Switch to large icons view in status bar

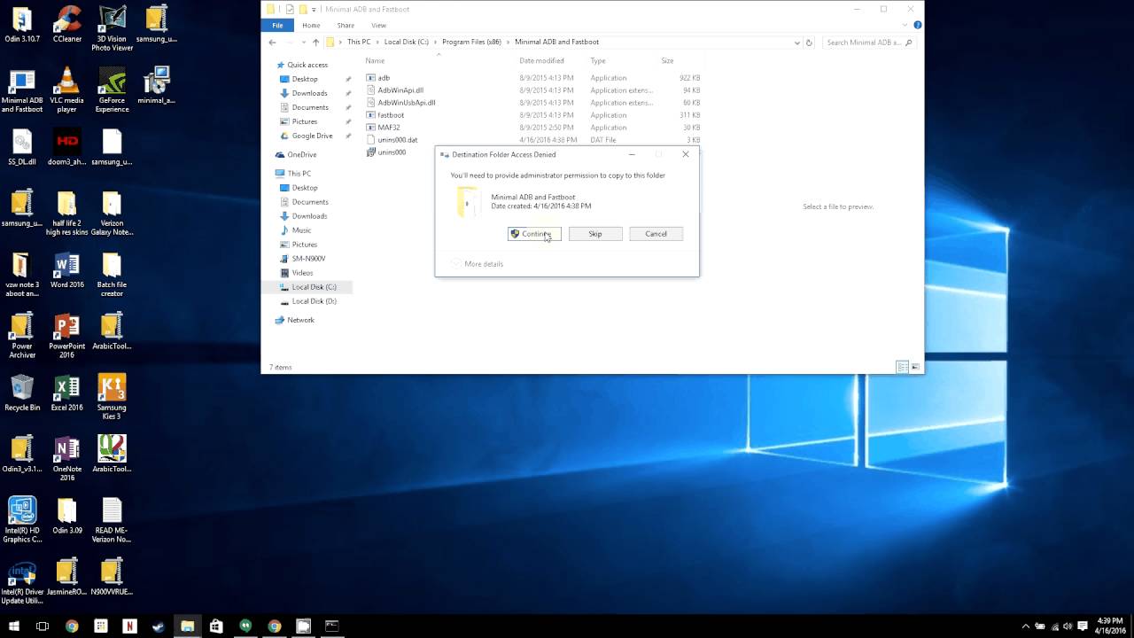pos(915,367)
